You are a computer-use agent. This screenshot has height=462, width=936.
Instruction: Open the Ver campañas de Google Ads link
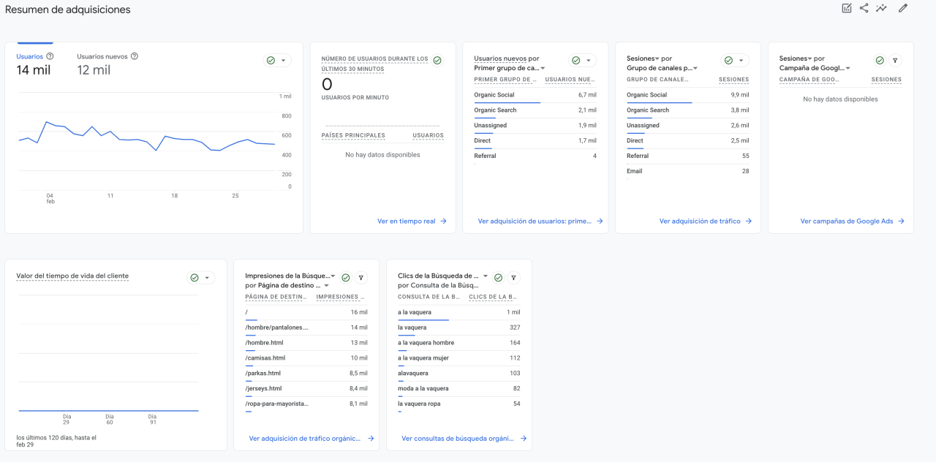pos(852,221)
